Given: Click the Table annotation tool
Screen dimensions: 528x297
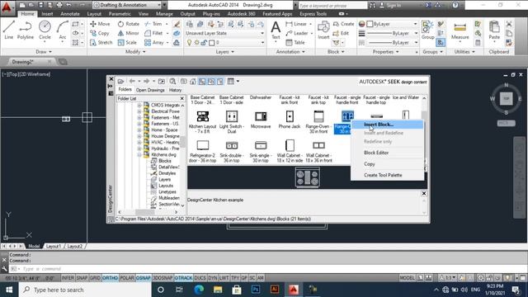Looking at the screenshot, I should [295, 42].
